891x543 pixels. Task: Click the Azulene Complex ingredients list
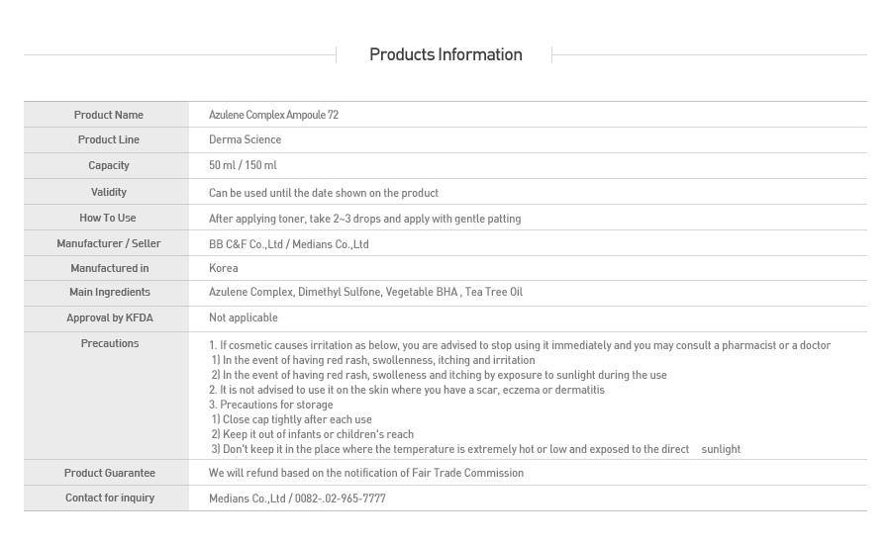click(x=365, y=292)
